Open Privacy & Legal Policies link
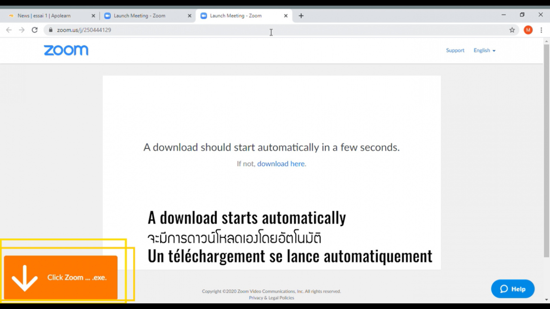Image resolution: width=550 pixels, height=309 pixels. pyautogui.click(x=272, y=298)
